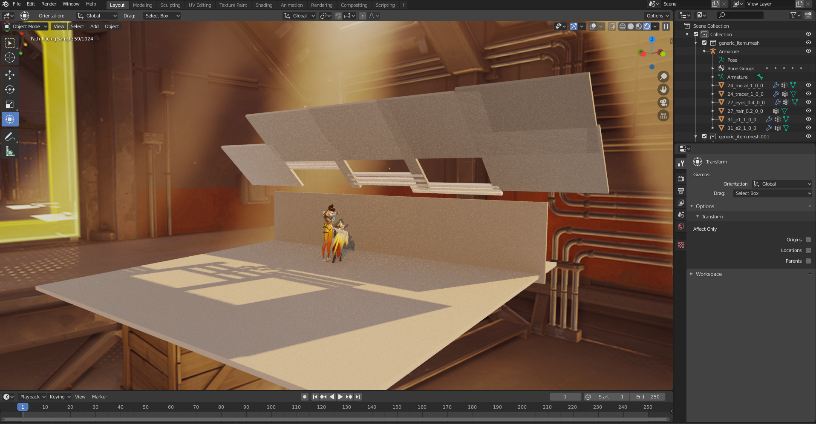Screen dimensions: 816x424
Task: Switch perspective/orthographic grid icon
Action: 663,115
